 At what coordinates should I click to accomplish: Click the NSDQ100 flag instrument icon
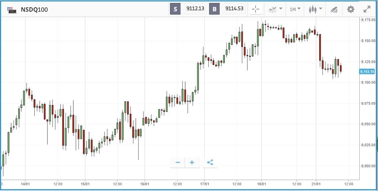pyautogui.click(x=12, y=10)
